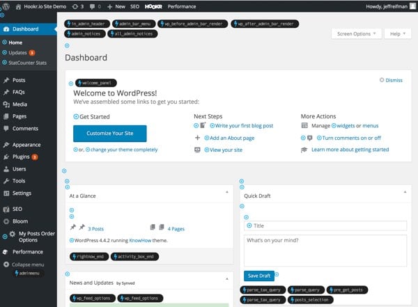The width and height of the screenshot is (418, 307).
Task: Open My Posts Order Options via gear icon
Action: (13, 234)
